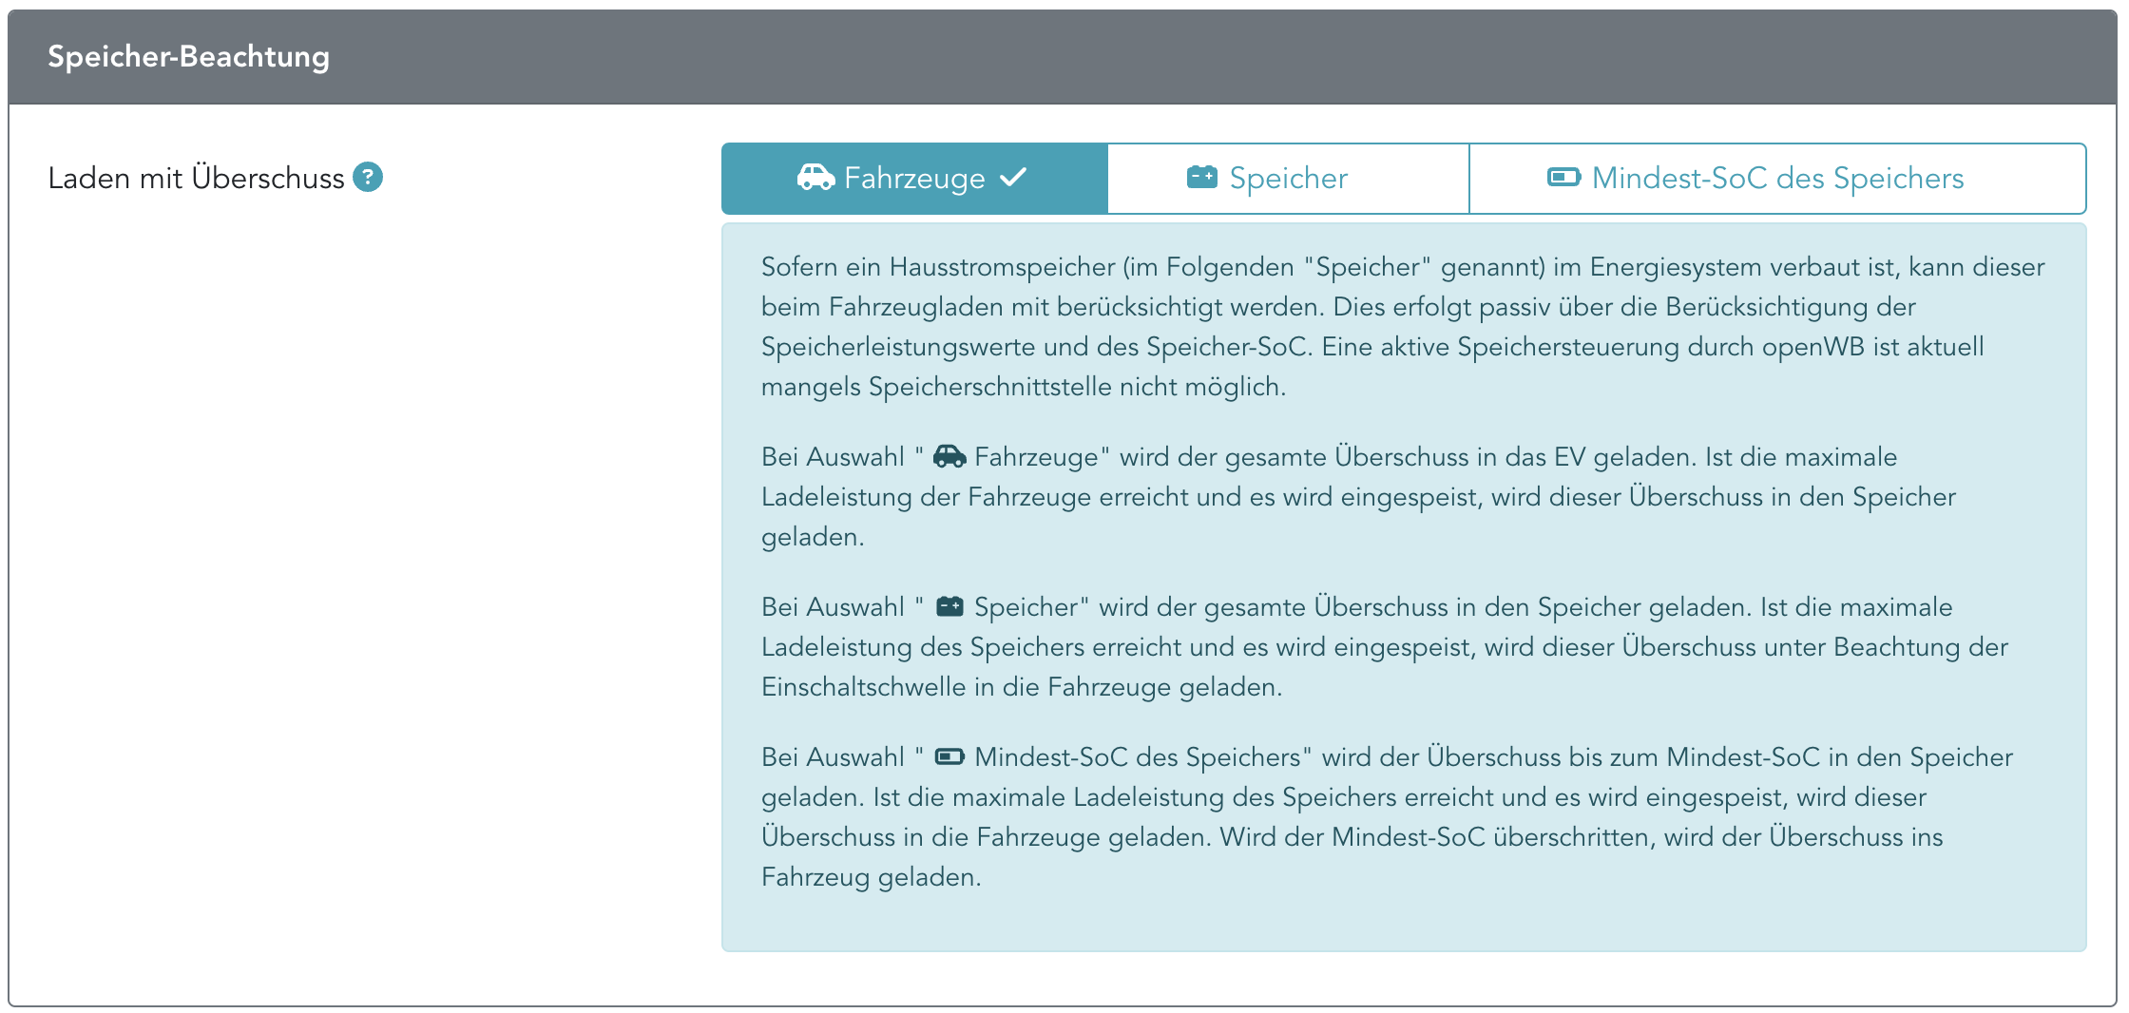Viewport: 2129px width, 1013px height.
Task: Switch surplus charging priority to Speicher
Action: pyautogui.click(x=1288, y=179)
